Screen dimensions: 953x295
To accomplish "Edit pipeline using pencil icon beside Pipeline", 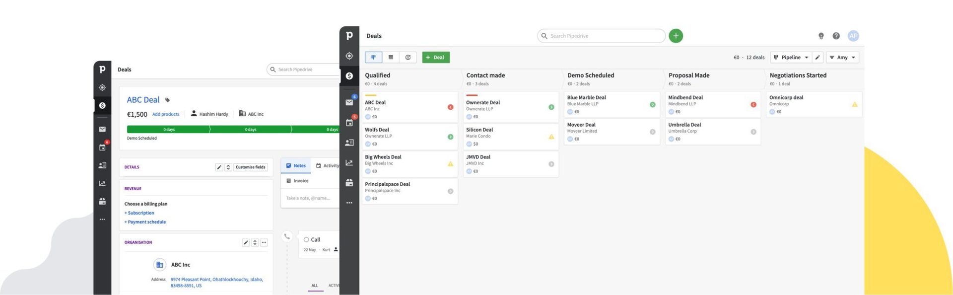I will [818, 57].
